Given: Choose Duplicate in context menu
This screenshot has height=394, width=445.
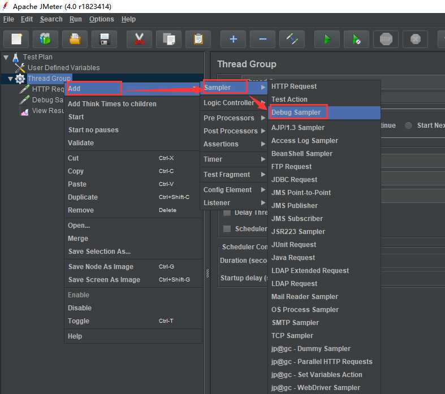Looking at the screenshot, I should pyautogui.click(x=133, y=197).
